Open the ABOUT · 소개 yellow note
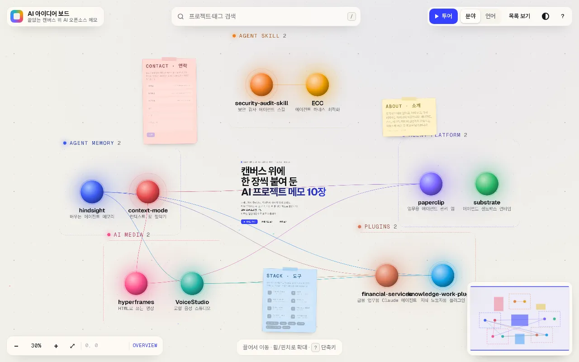Viewport: 579px width, 362px height. tap(409, 117)
